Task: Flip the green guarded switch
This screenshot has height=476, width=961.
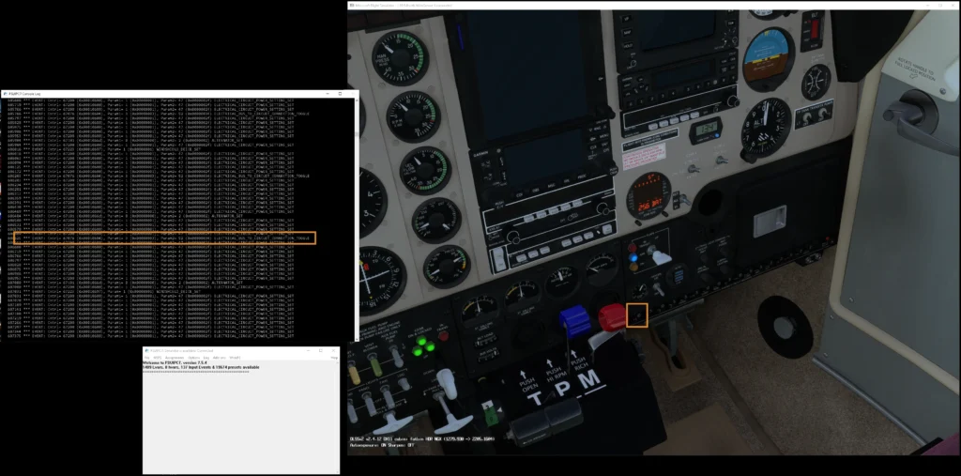Action: click(487, 409)
